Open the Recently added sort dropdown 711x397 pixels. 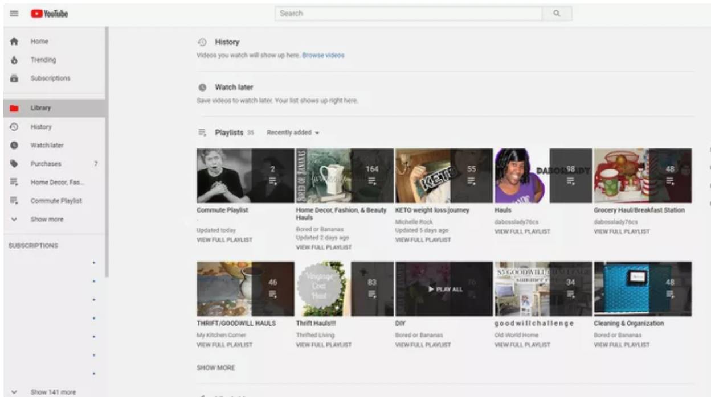tap(293, 133)
